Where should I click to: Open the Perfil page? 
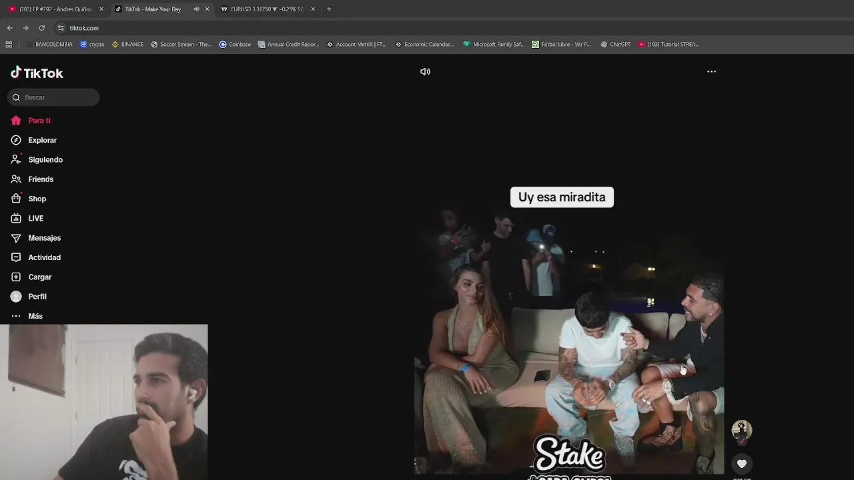[x=29, y=297]
